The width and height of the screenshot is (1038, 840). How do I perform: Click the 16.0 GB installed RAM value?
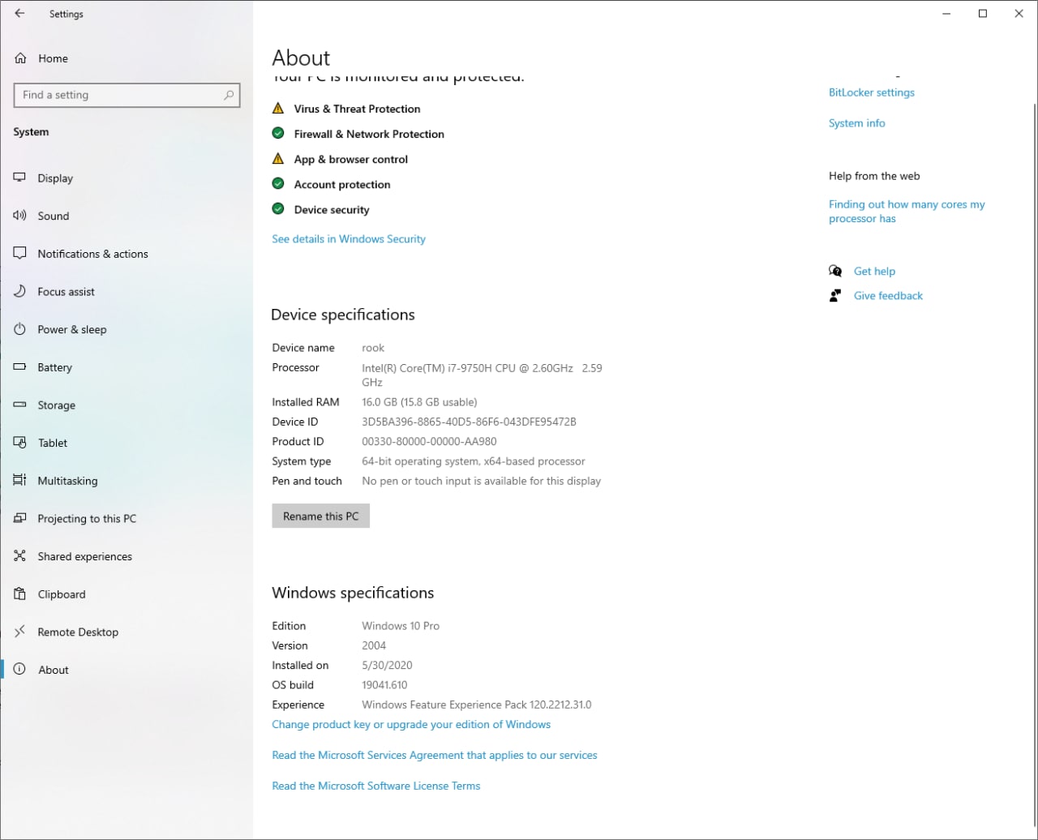tap(419, 402)
